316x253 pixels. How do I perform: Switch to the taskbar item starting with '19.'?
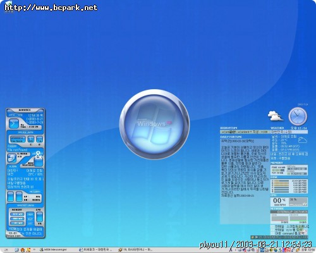136,250
